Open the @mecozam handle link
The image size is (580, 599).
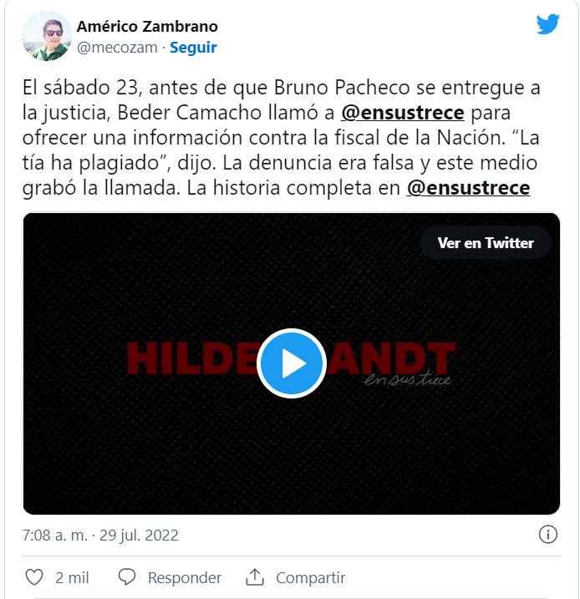[x=117, y=48]
